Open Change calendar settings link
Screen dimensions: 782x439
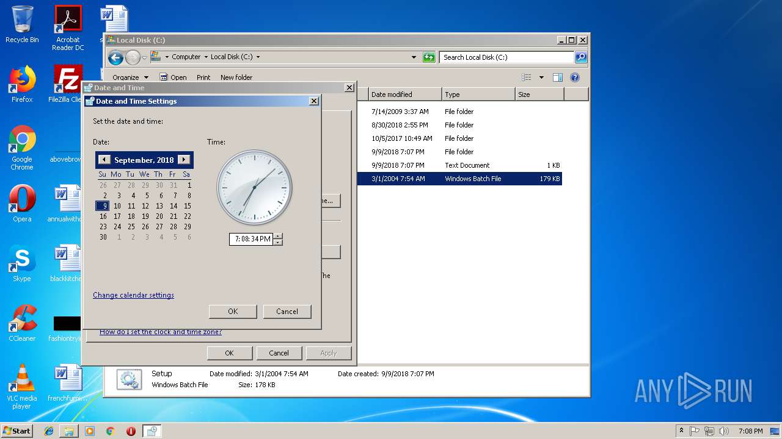point(133,295)
